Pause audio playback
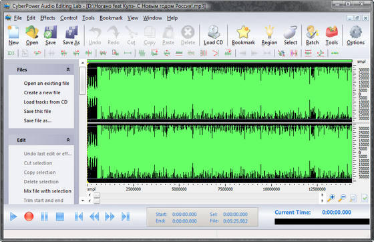Viewport: 374px width, 242px height. [44, 217]
